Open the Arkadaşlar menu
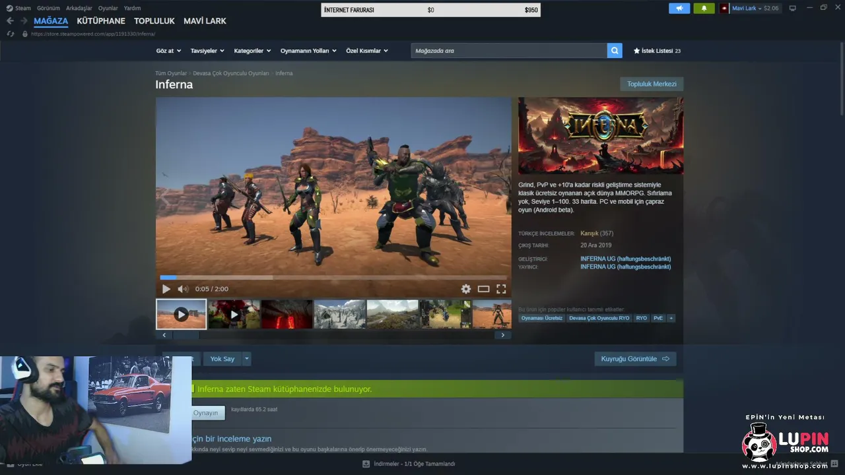The height and width of the screenshot is (475, 845). (79, 8)
